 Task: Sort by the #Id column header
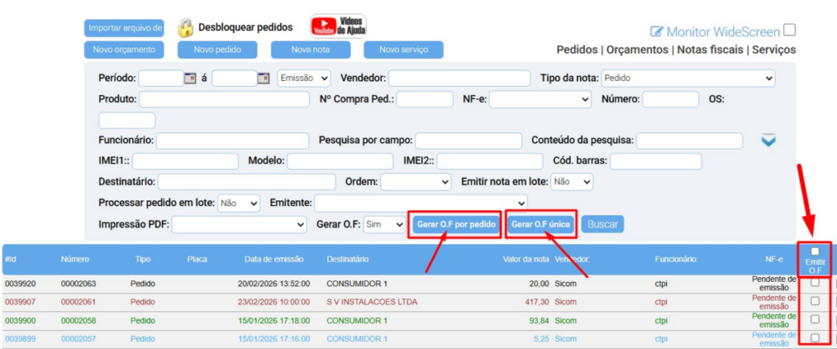tap(10, 259)
